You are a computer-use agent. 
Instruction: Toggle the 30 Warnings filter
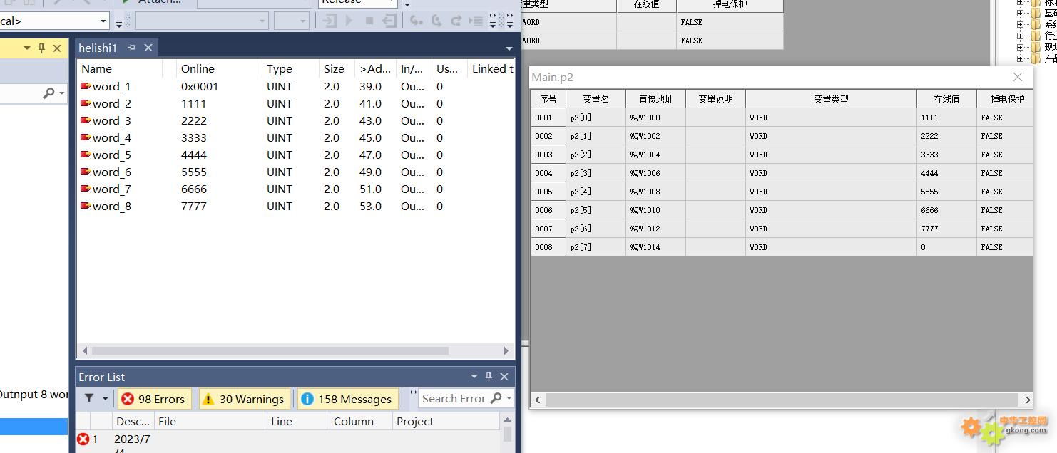coord(244,399)
